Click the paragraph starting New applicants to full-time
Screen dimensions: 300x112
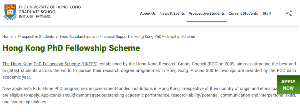pyautogui.click(x=149, y=95)
